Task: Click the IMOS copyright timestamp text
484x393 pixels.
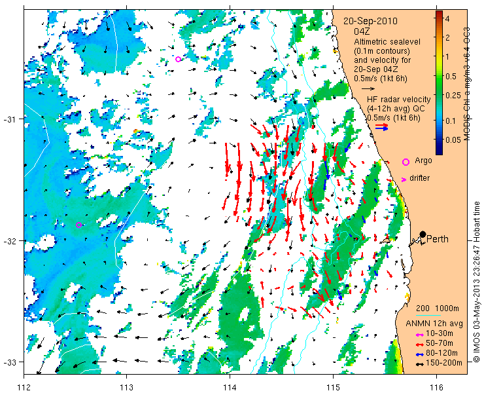Action: point(477,282)
